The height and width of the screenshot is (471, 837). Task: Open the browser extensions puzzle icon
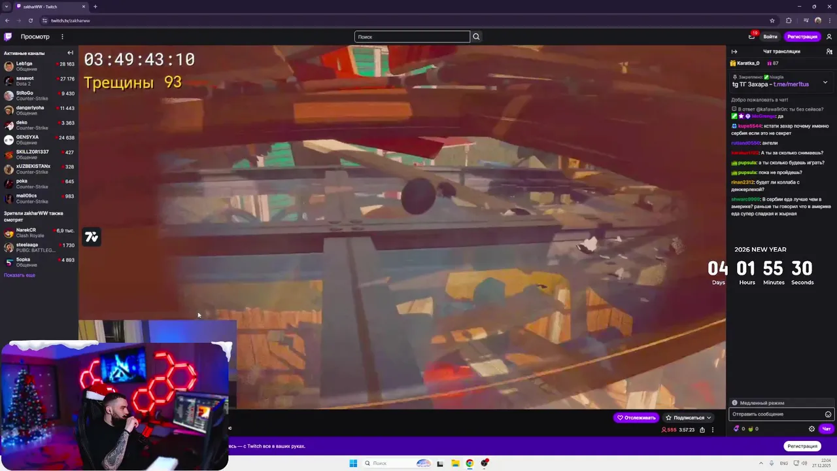tap(789, 20)
